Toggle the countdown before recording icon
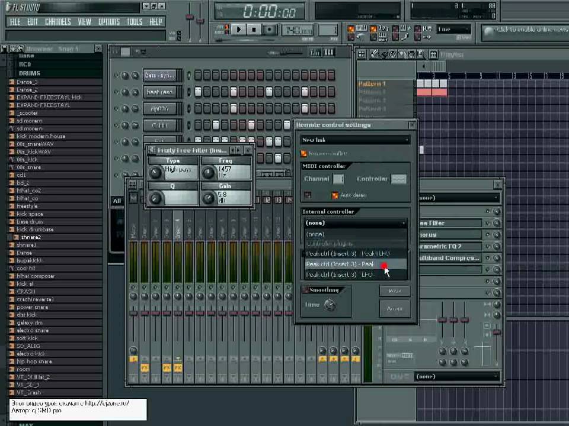 pos(383,28)
